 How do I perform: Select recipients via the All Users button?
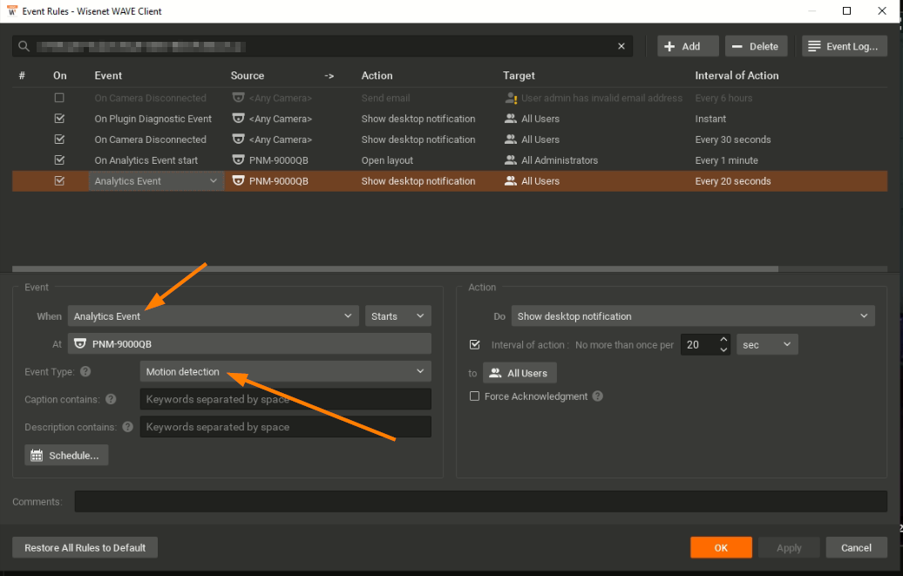pyautogui.click(x=519, y=373)
